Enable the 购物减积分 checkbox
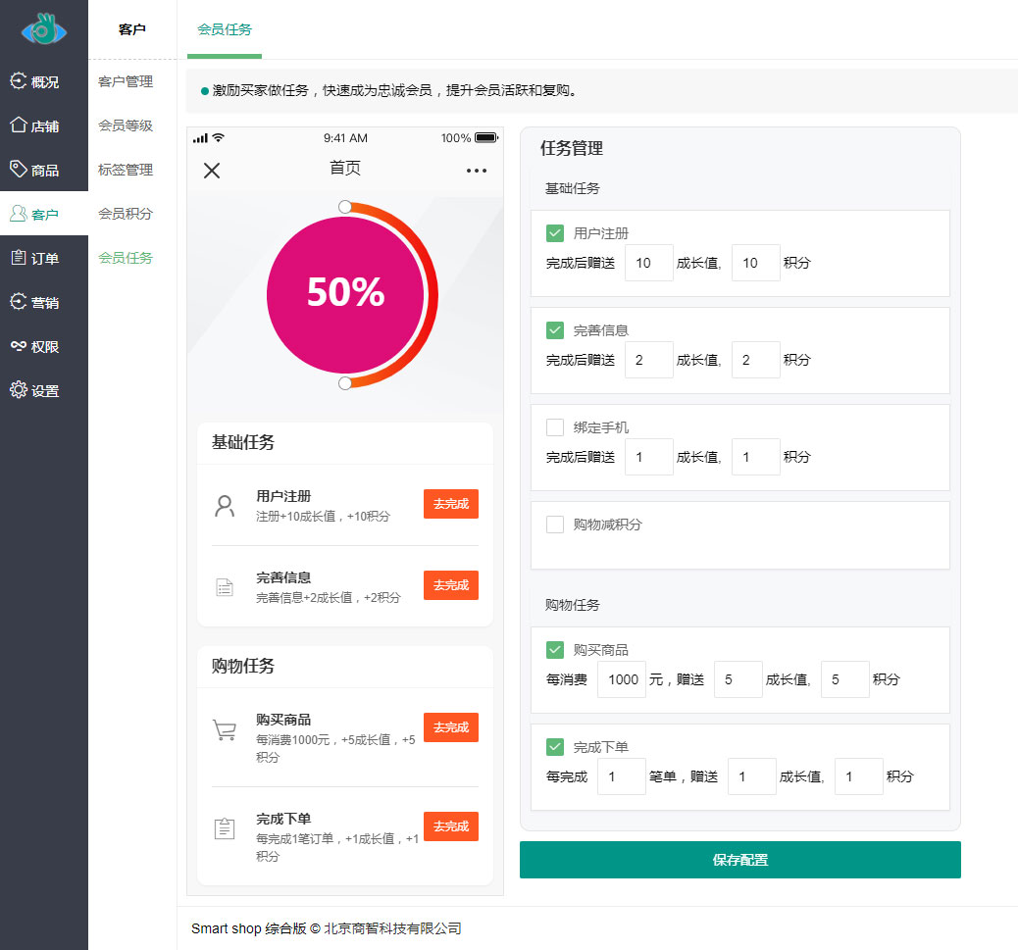Screen dimensions: 1018x950 pyautogui.click(x=555, y=525)
